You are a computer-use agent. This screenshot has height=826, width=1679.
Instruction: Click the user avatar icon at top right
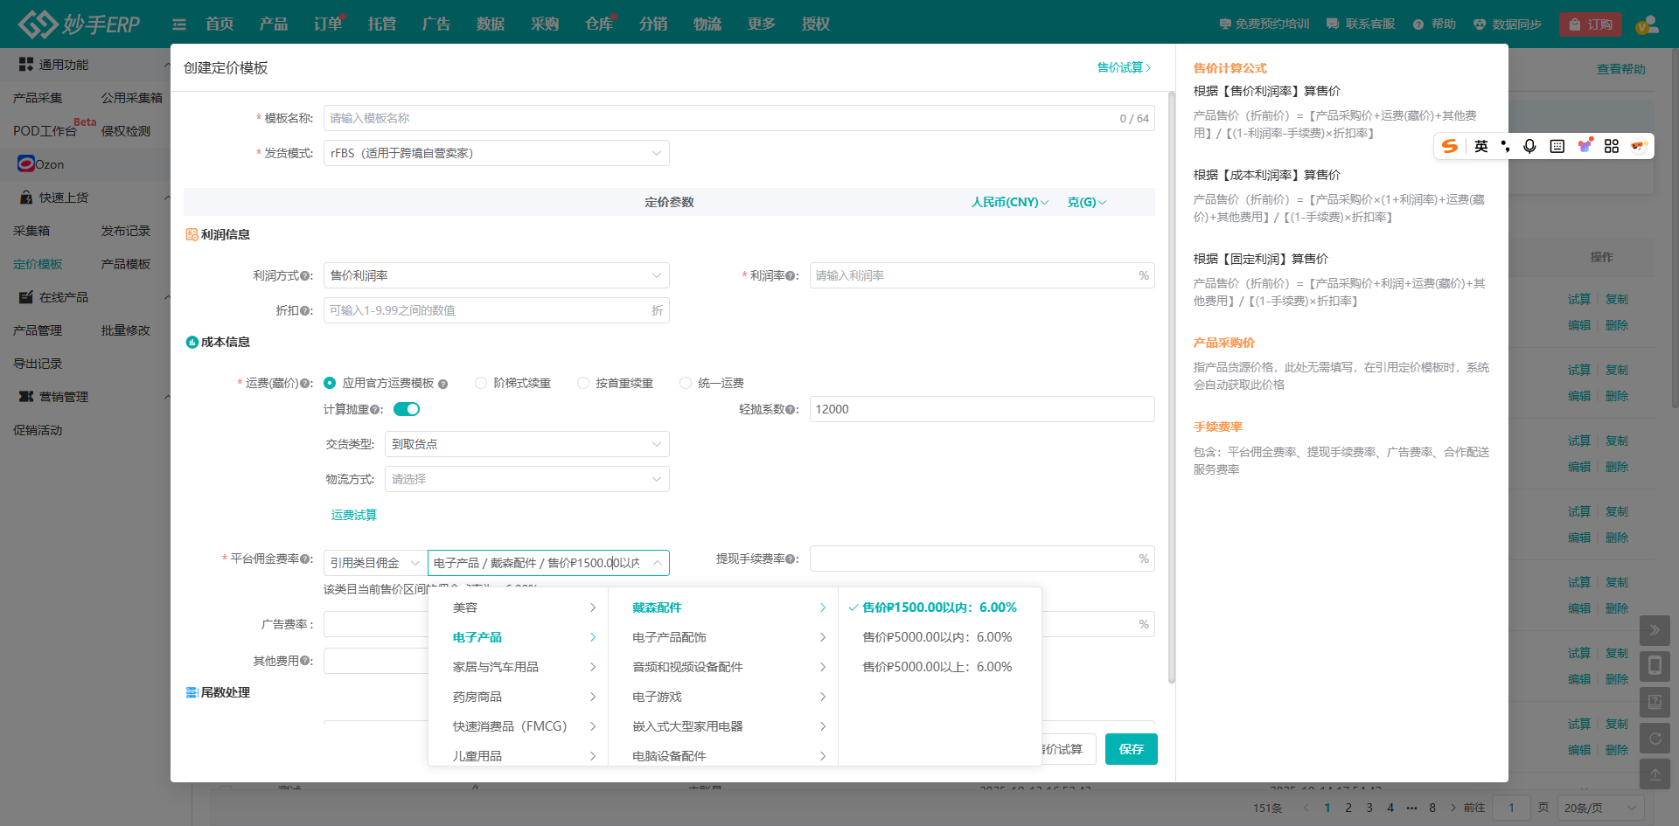[1647, 24]
